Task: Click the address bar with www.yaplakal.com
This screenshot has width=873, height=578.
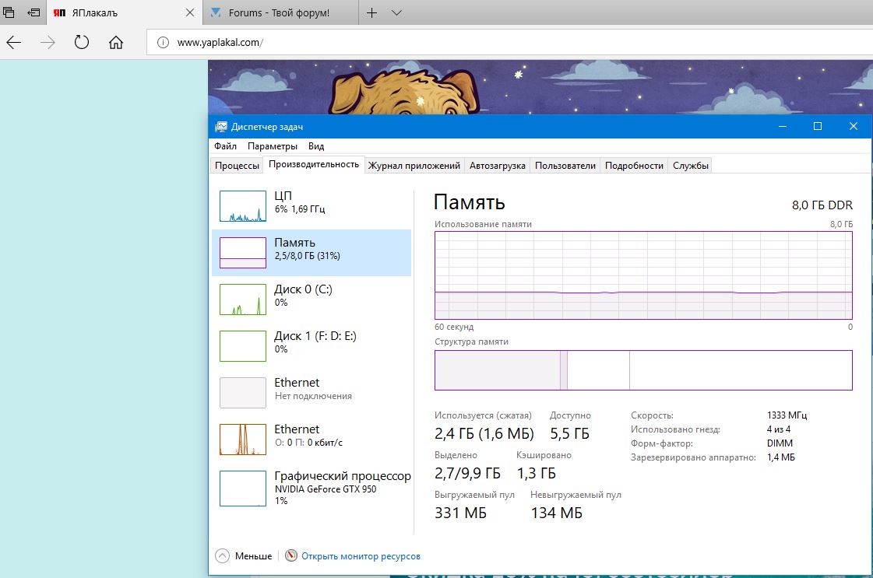Action: coord(506,43)
